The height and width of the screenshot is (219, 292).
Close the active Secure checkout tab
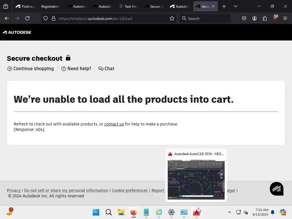[x=213, y=6]
